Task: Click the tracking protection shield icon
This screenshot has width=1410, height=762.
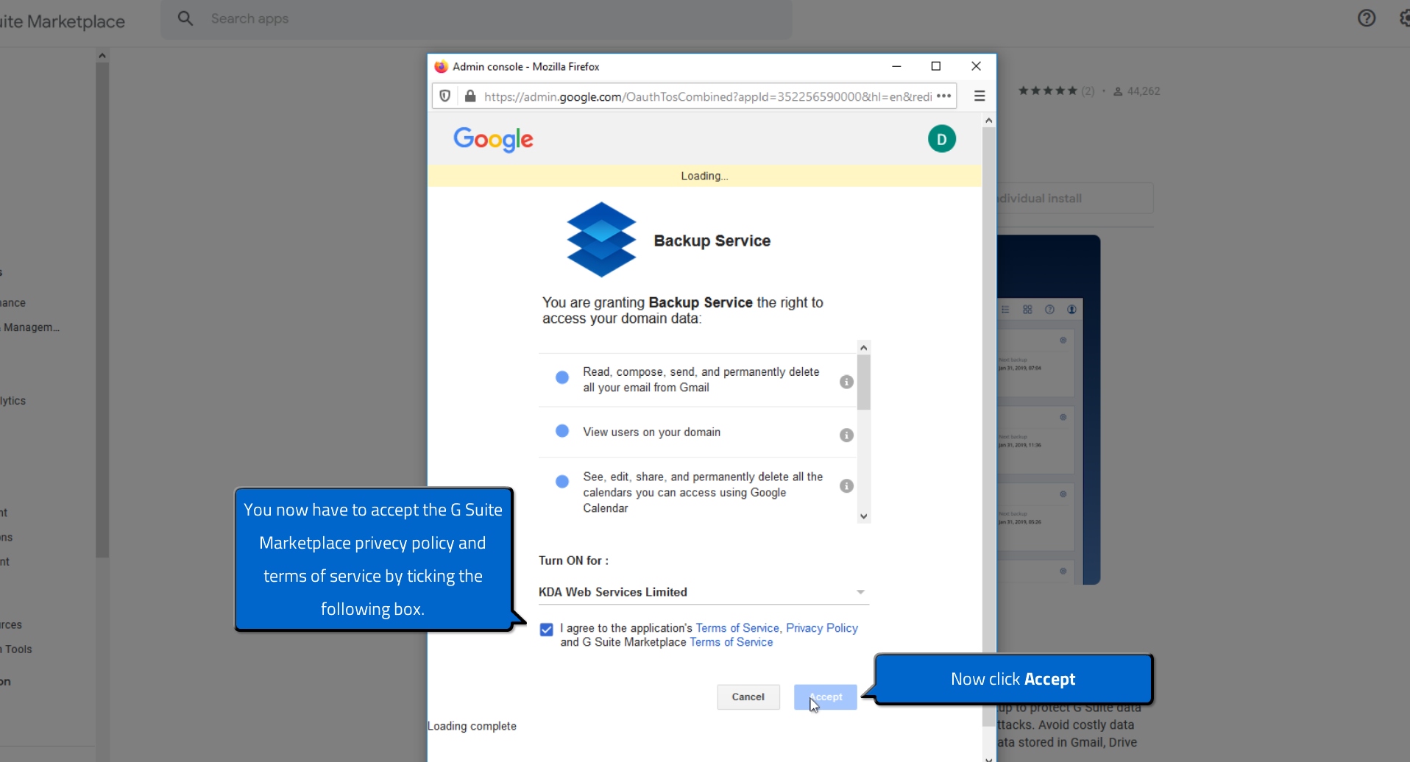Action: point(445,96)
